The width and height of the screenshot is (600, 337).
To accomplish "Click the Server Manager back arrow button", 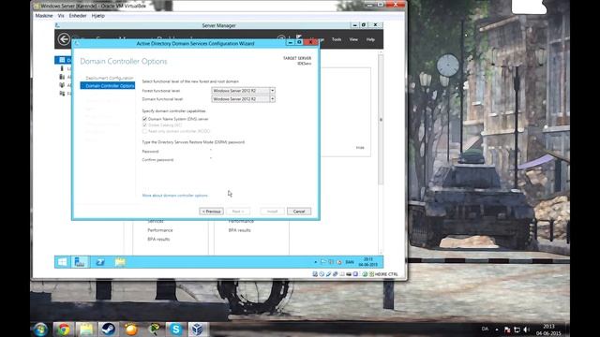I will click(64, 39).
